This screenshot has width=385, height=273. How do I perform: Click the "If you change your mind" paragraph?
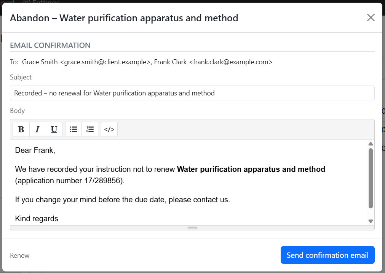122,200
